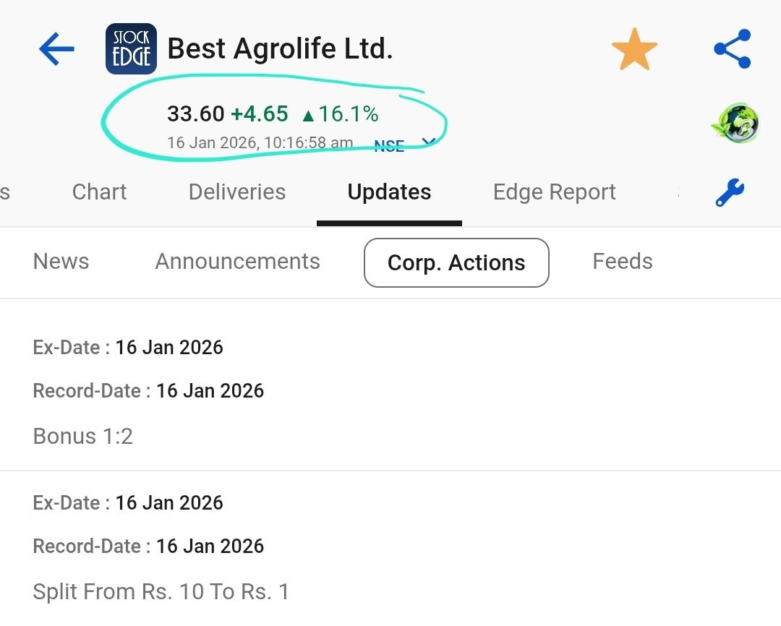Open the Bonus 1:2 corporate action
This screenshot has width=781, height=626.
coord(83,436)
